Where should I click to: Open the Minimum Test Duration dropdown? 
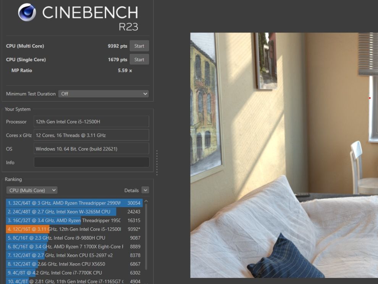pyautogui.click(x=103, y=94)
